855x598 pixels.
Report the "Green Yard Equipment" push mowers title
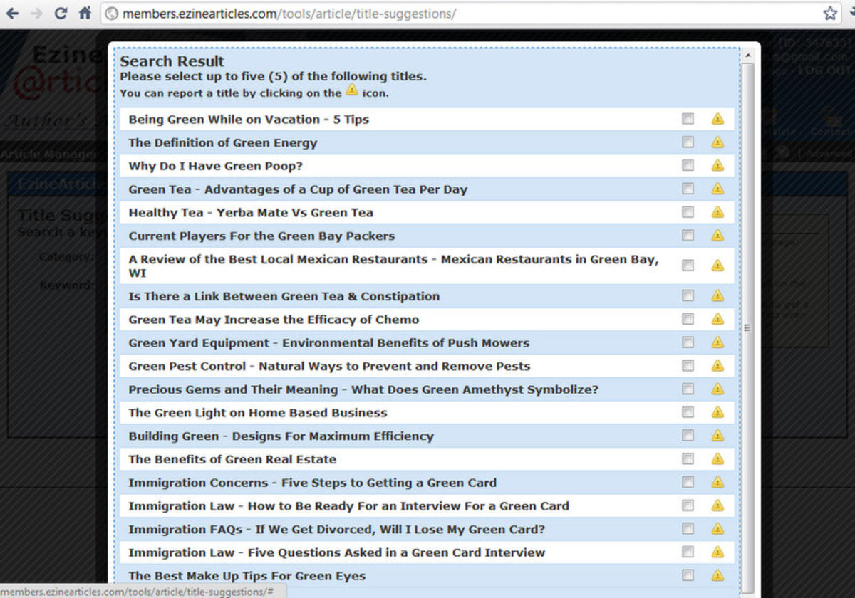718,342
